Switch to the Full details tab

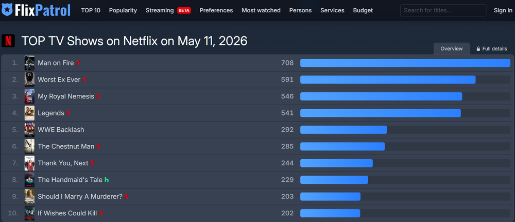492,48
